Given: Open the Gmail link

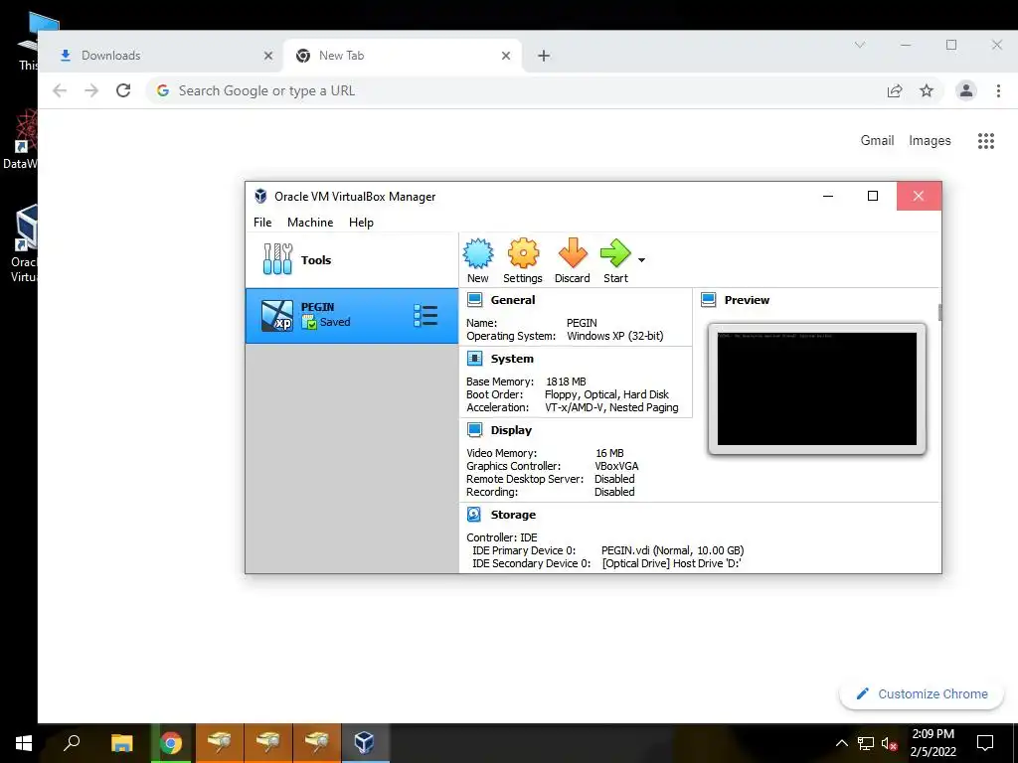Looking at the screenshot, I should coord(877,141).
